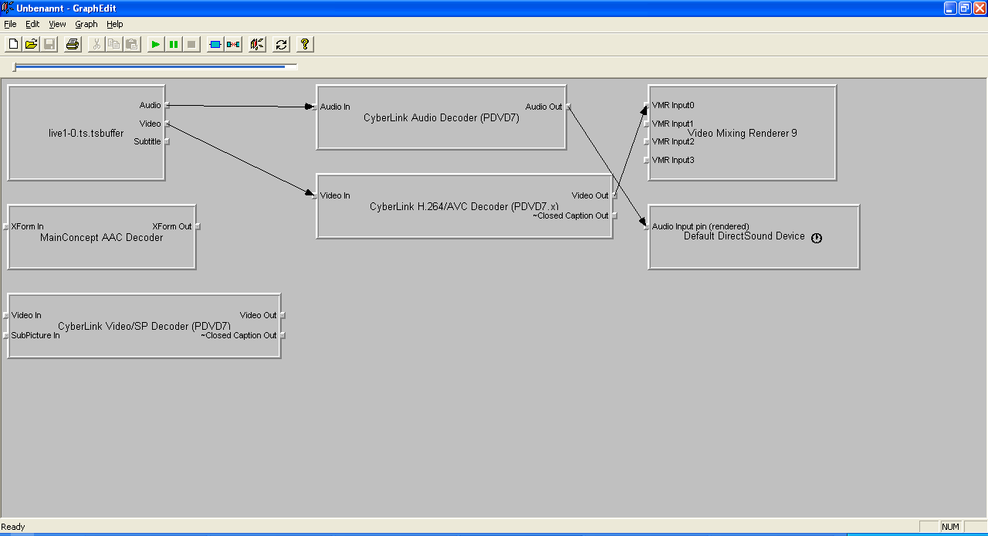Select the MainConcept AAC Decoder filter
The height and width of the screenshot is (536, 988).
coord(101,237)
